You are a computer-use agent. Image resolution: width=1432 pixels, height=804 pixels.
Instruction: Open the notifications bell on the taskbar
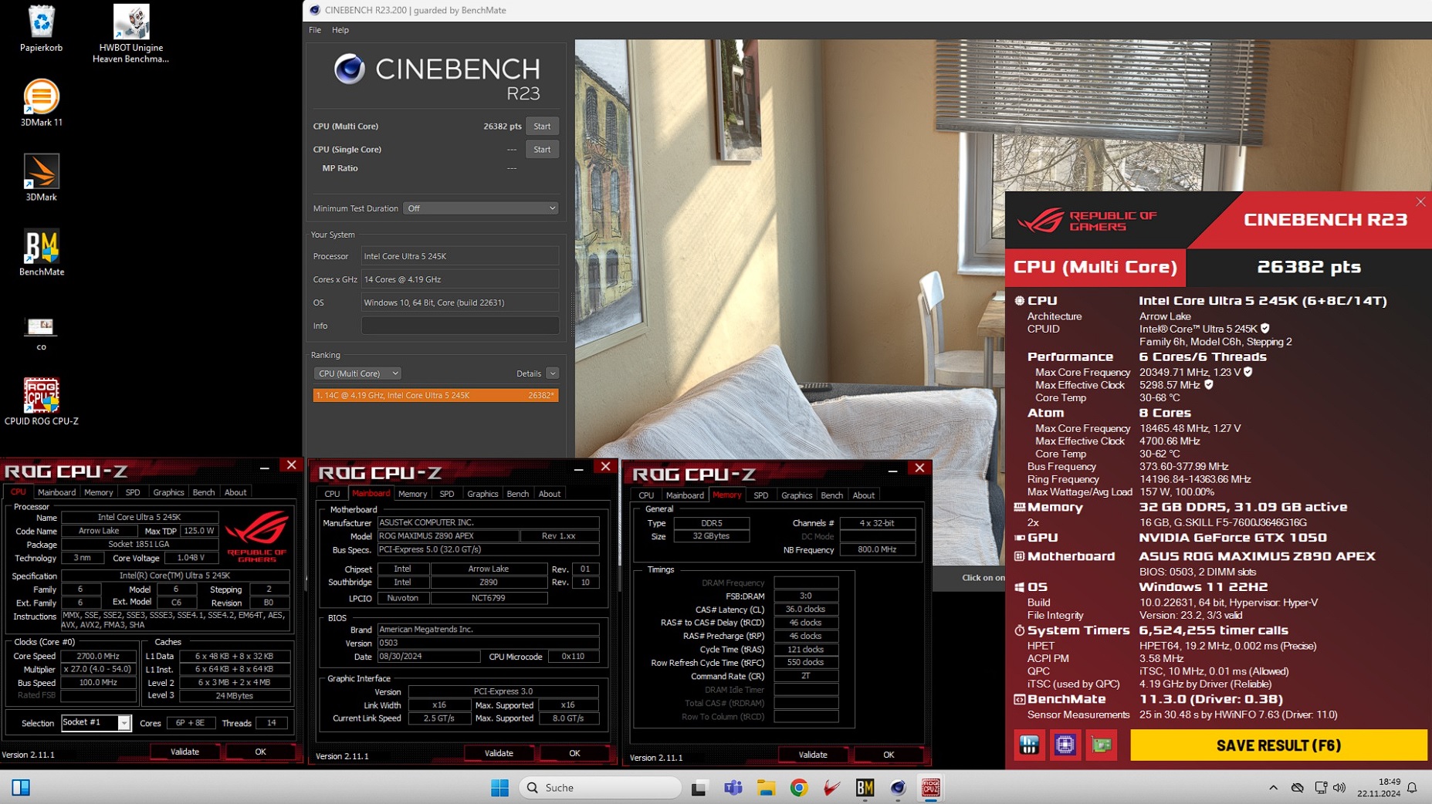pos(1412,788)
